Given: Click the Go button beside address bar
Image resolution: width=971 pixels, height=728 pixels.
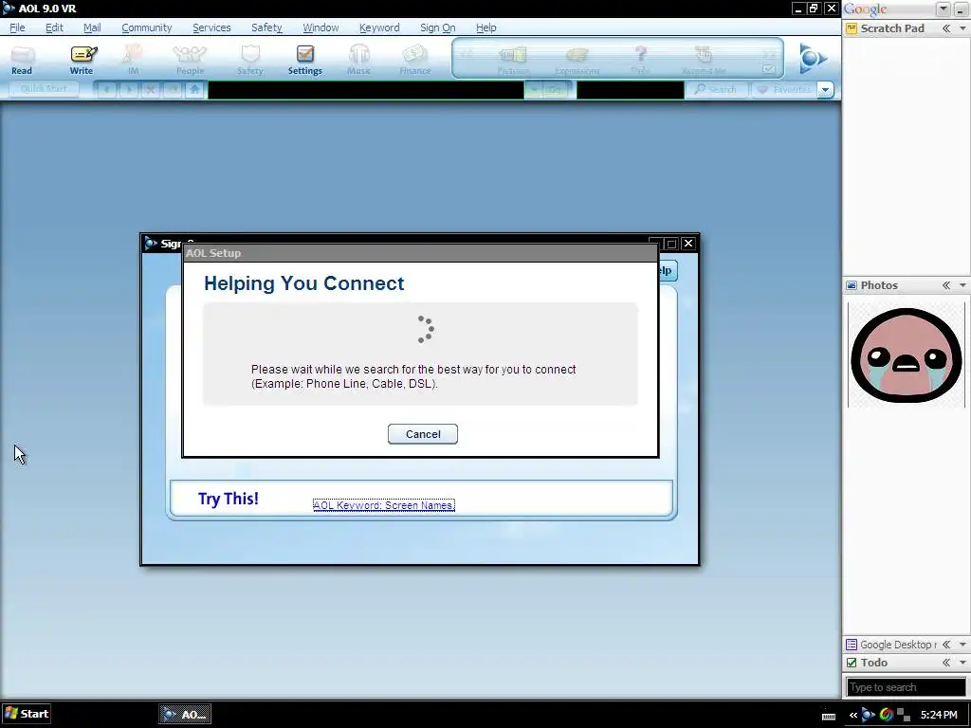Looking at the screenshot, I should pyautogui.click(x=555, y=90).
